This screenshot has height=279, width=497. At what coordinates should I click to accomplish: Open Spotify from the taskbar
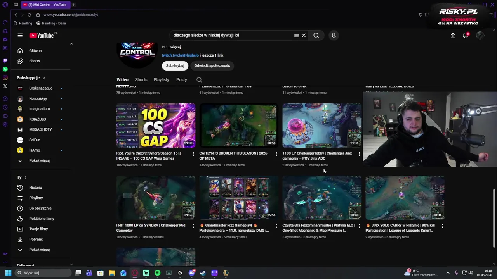(x=157, y=273)
